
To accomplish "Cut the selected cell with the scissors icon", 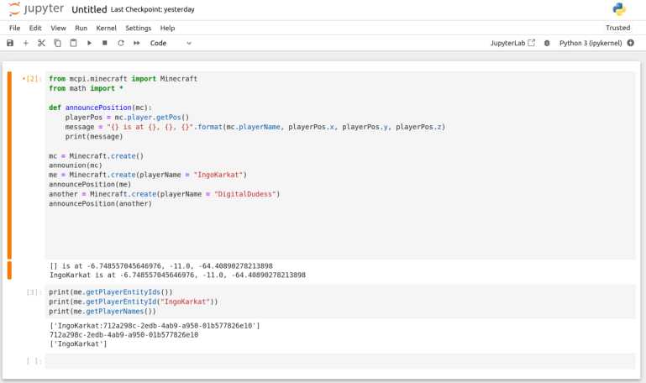I will click(x=41, y=43).
